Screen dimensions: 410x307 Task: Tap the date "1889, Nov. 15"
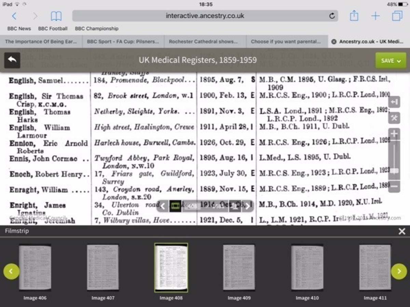pos(223,189)
